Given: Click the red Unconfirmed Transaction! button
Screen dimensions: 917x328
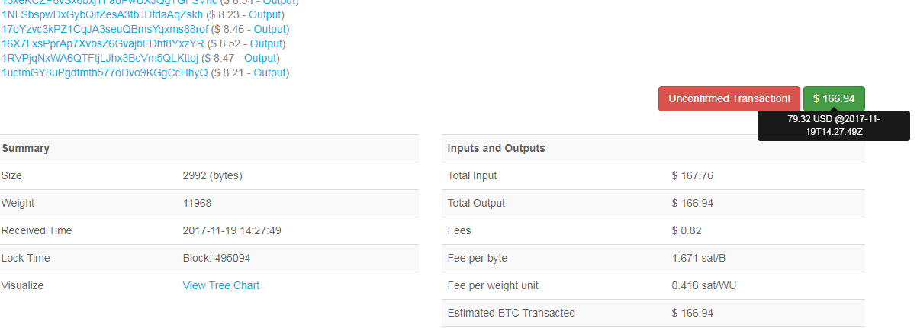Looking at the screenshot, I should tap(729, 98).
